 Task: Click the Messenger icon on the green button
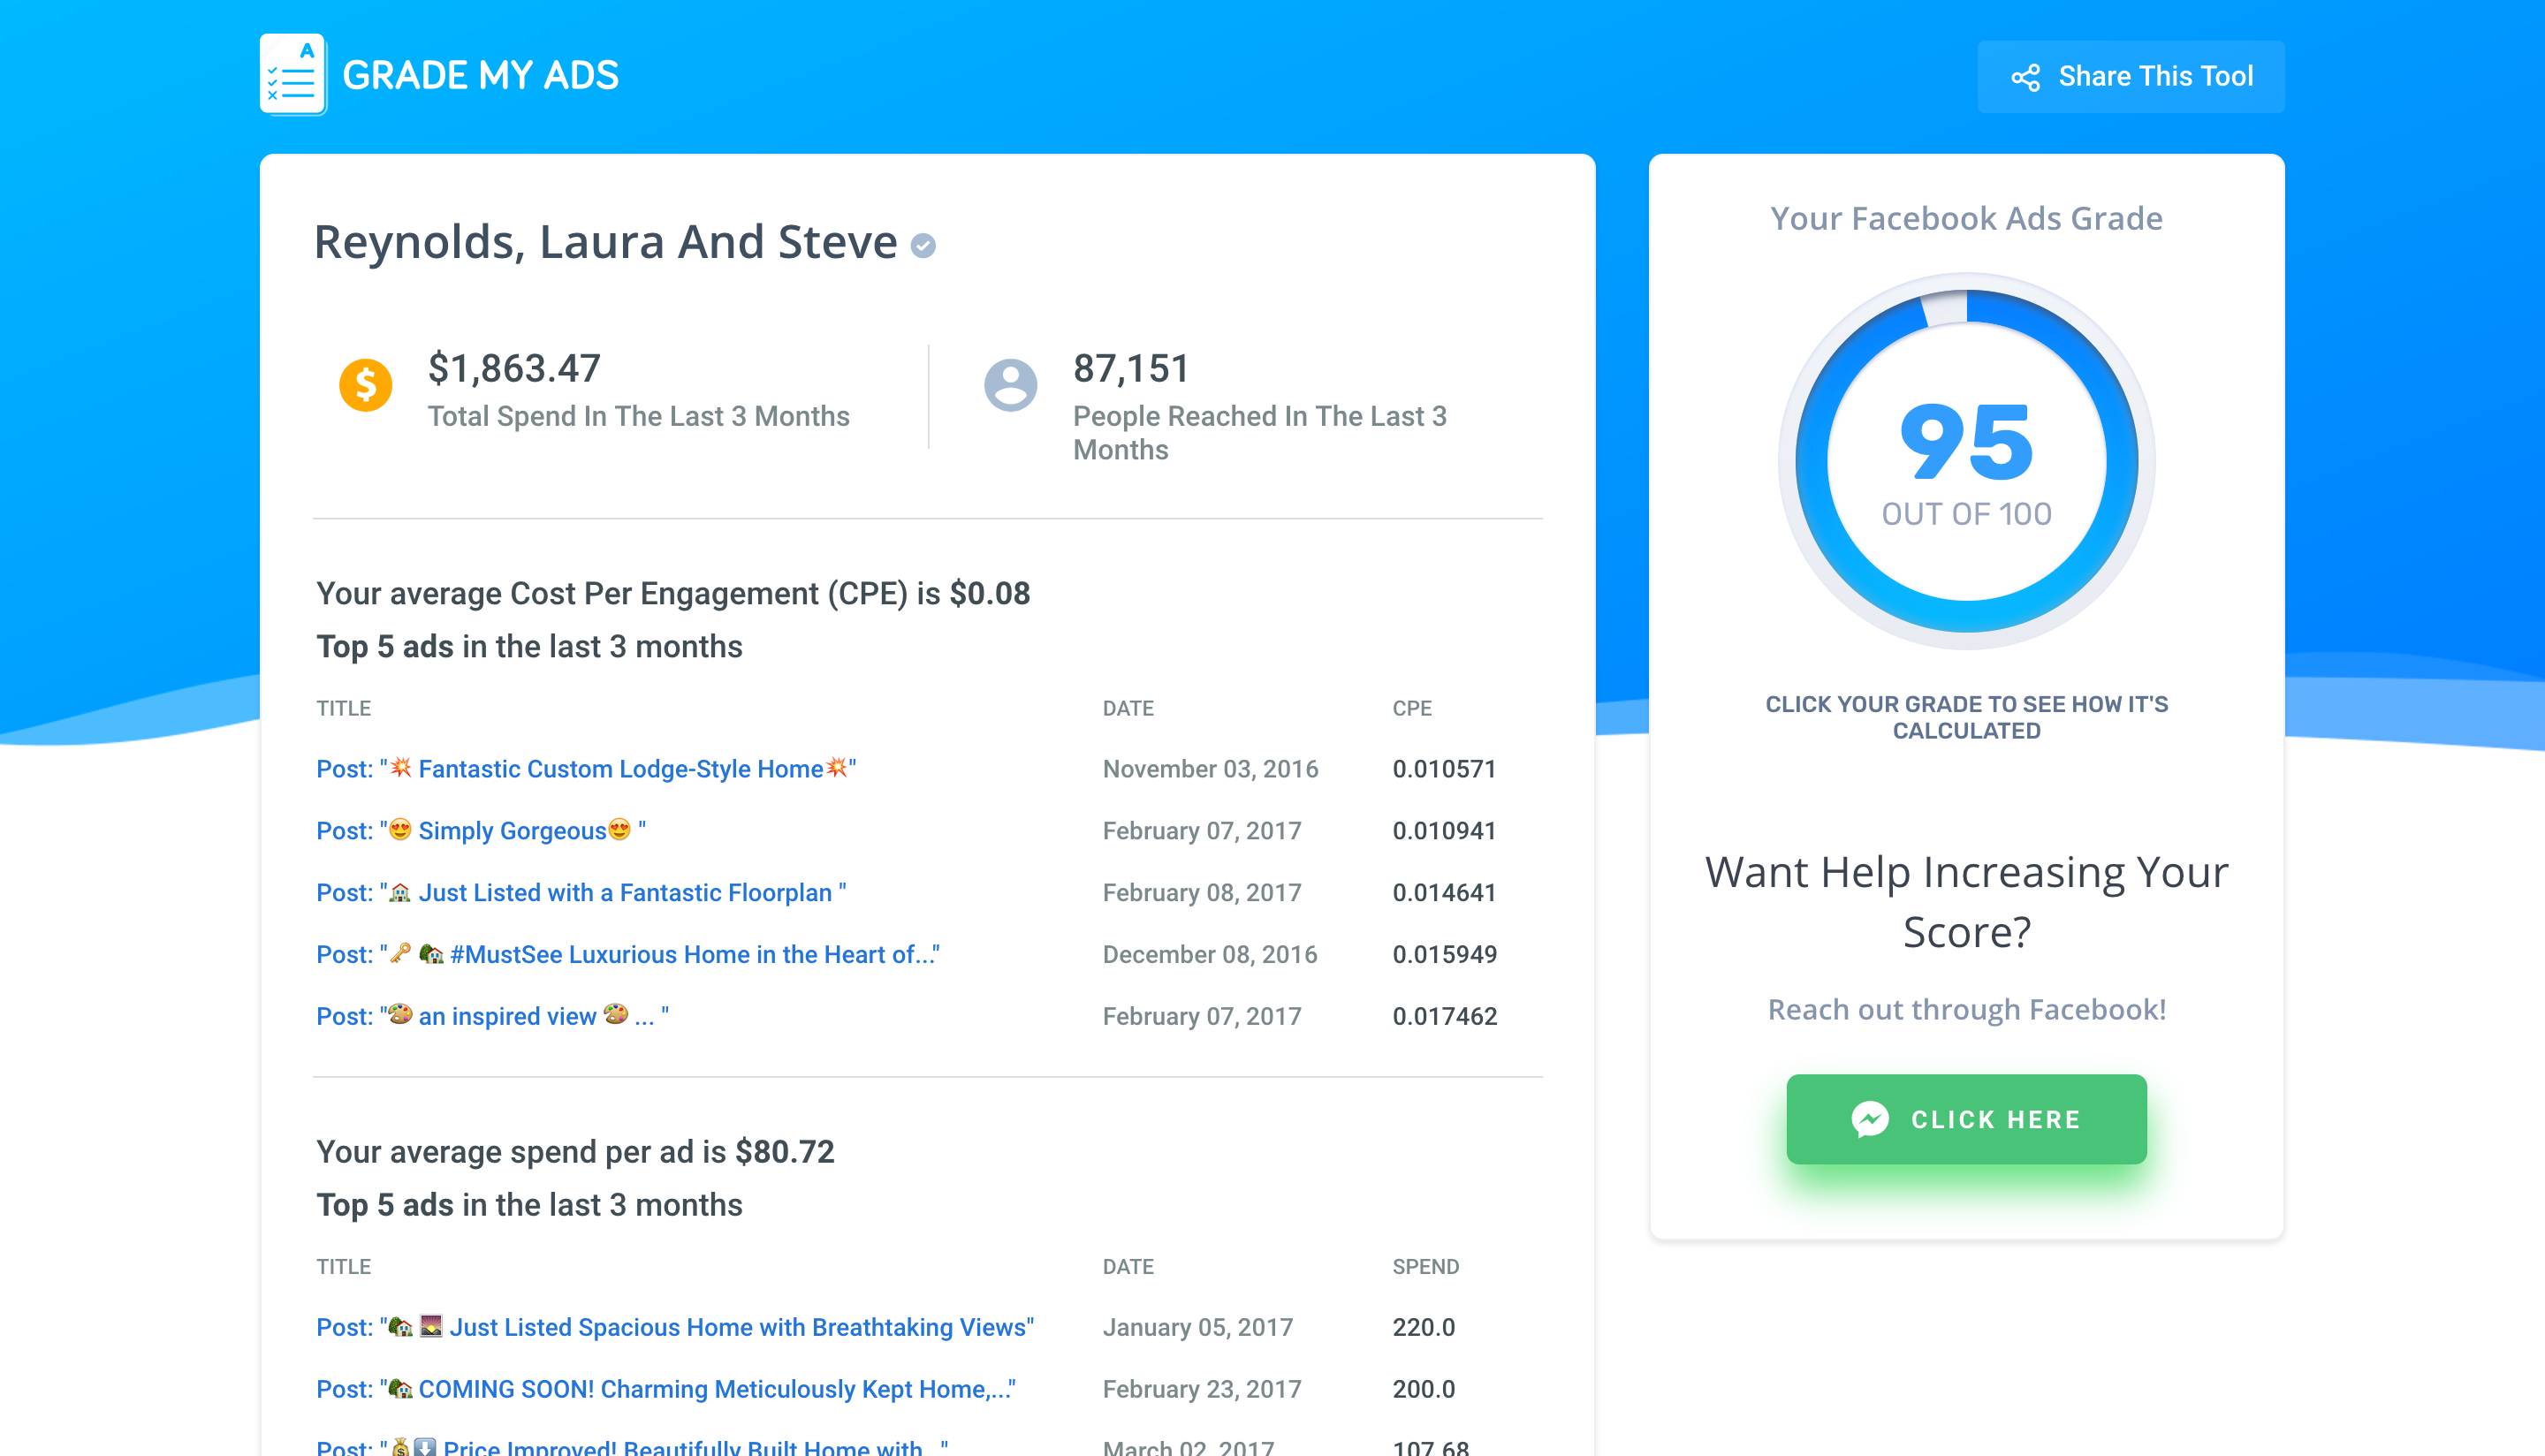[1869, 1119]
